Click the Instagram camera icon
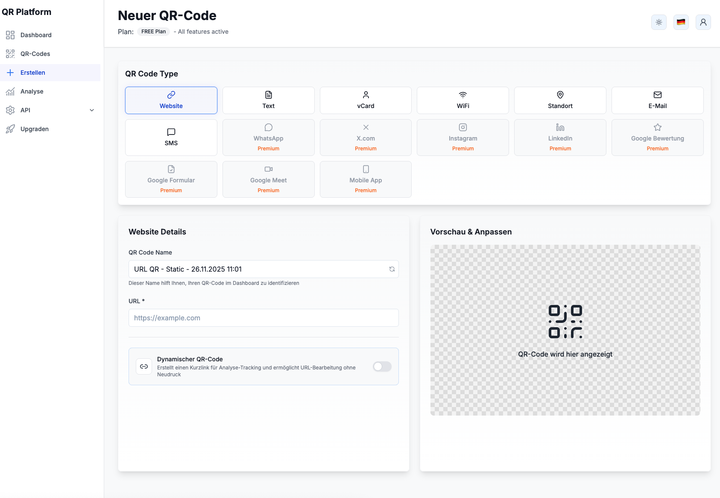This screenshot has height=498, width=720. click(x=463, y=127)
